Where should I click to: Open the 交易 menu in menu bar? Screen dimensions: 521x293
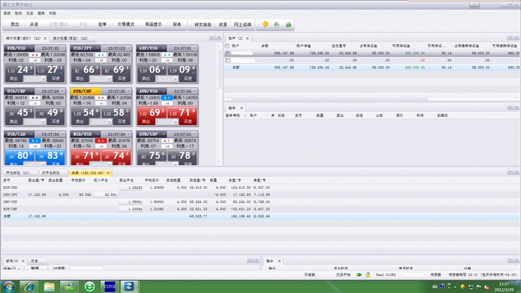[30, 13]
